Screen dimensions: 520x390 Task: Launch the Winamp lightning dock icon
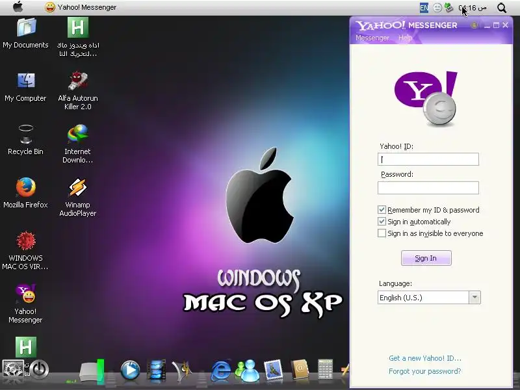coord(181,370)
